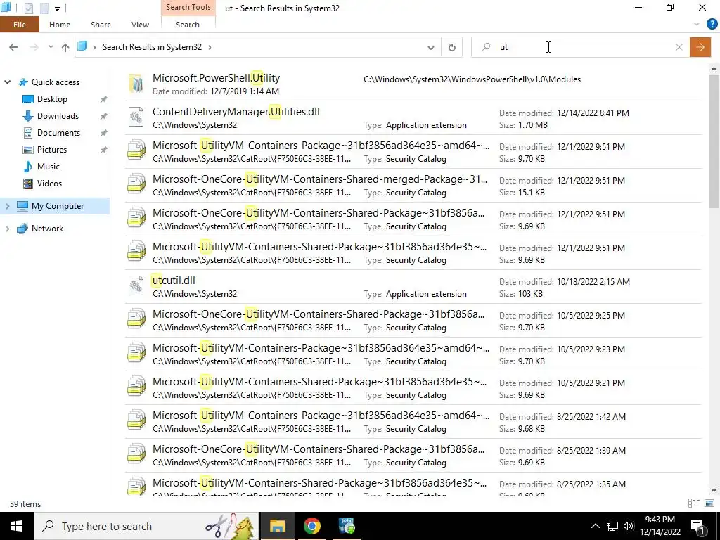Open Explorer help question mark
Viewport: 720px width, 540px height.
(712, 25)
